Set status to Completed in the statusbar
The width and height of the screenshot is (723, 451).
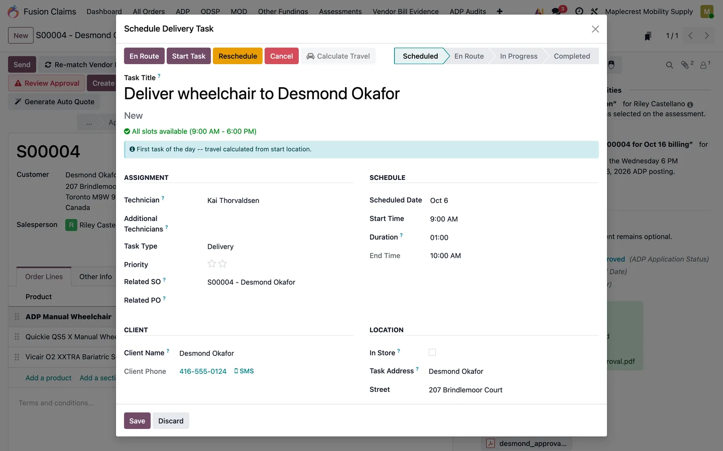point(572,56)
